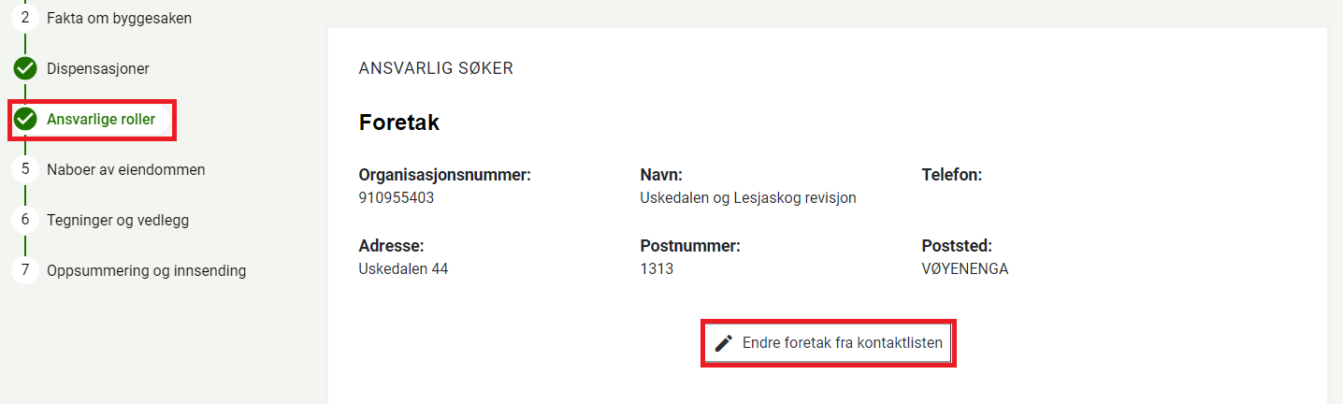The image size is (1343, 404).
Task: Click the step 5 number circle
Action: (25, 169)
